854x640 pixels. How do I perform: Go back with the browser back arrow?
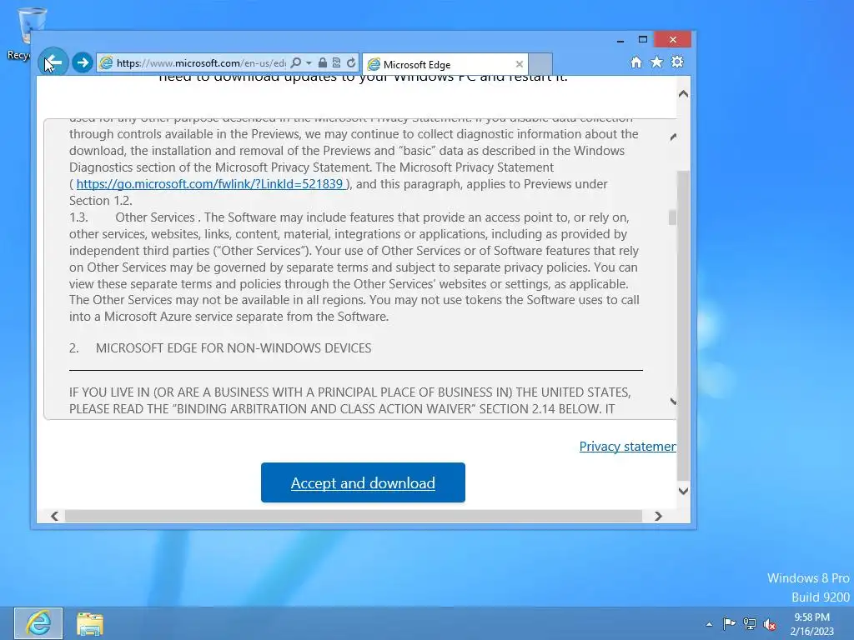tap(53, 62)
